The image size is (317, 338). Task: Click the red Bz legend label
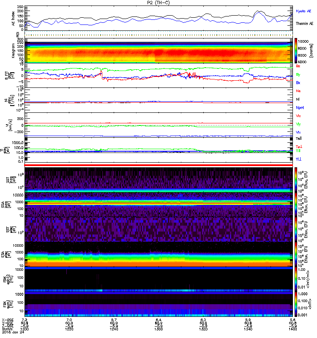click(x=298, y=66)
